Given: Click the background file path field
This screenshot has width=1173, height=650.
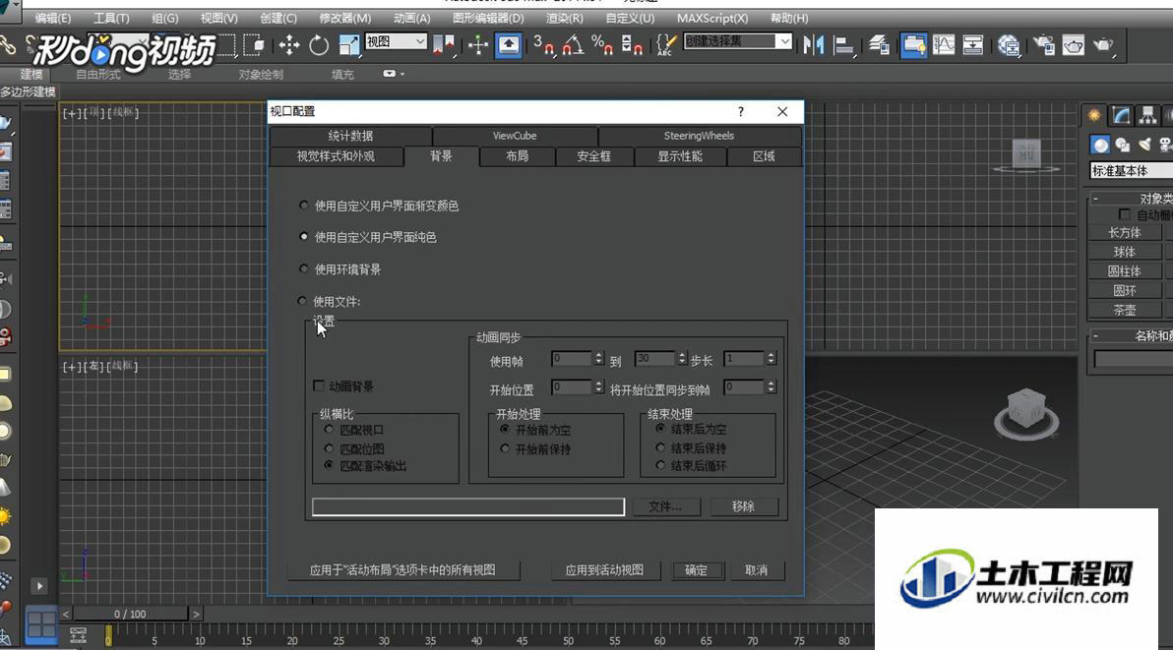Looking at the screenshot, I should (x=468, y=506).
